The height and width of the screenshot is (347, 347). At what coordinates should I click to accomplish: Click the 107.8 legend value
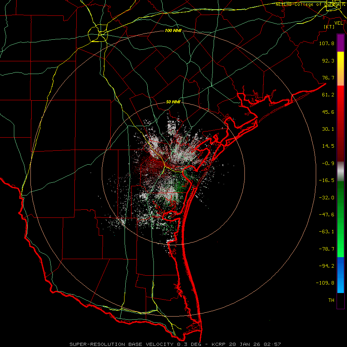tap(327, 43)
